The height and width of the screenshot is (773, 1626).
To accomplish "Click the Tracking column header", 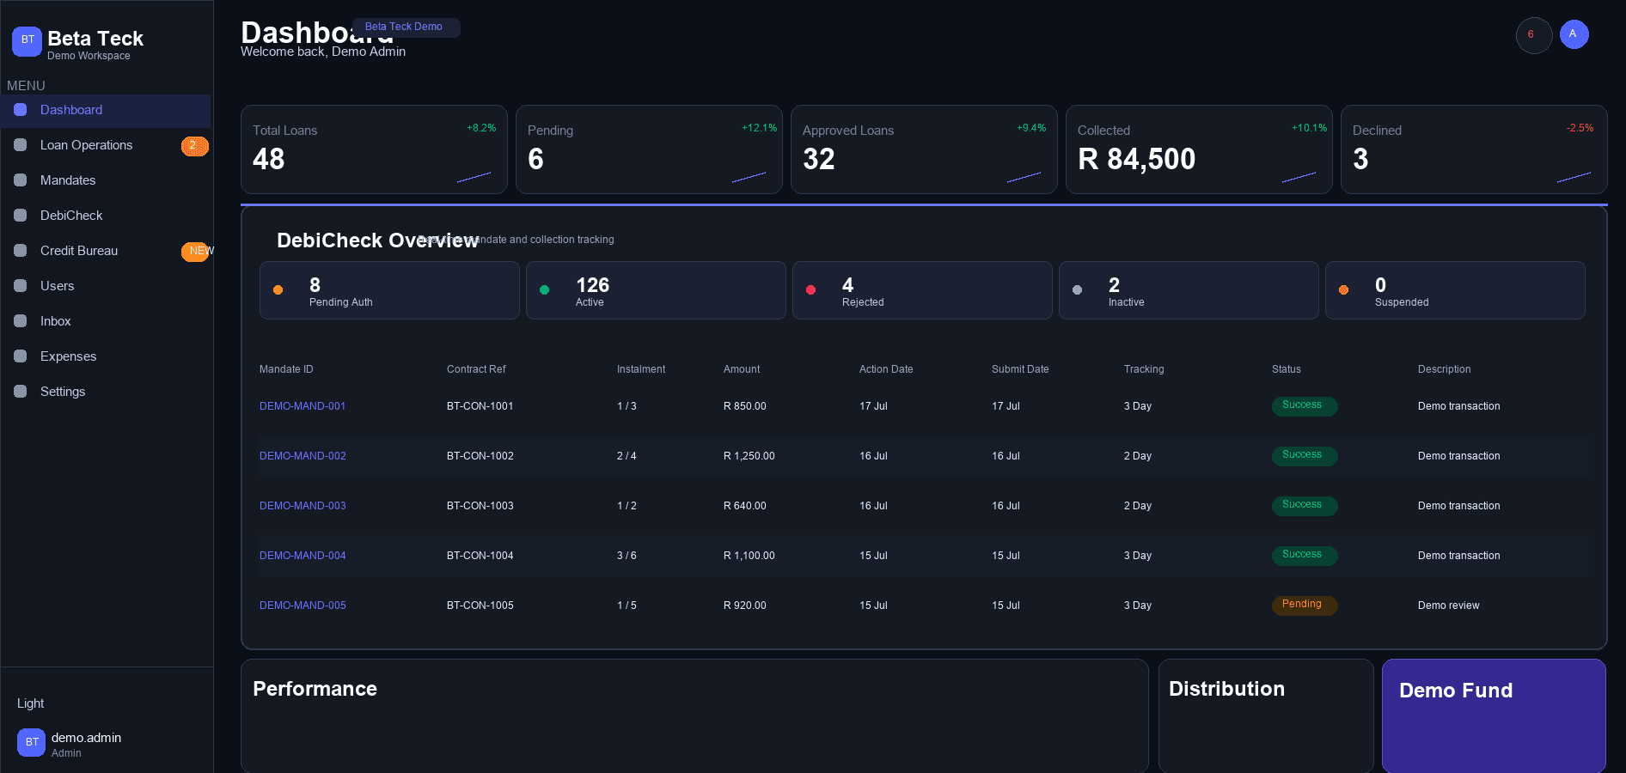I will pyautogui.click(x=1144, y=369).
